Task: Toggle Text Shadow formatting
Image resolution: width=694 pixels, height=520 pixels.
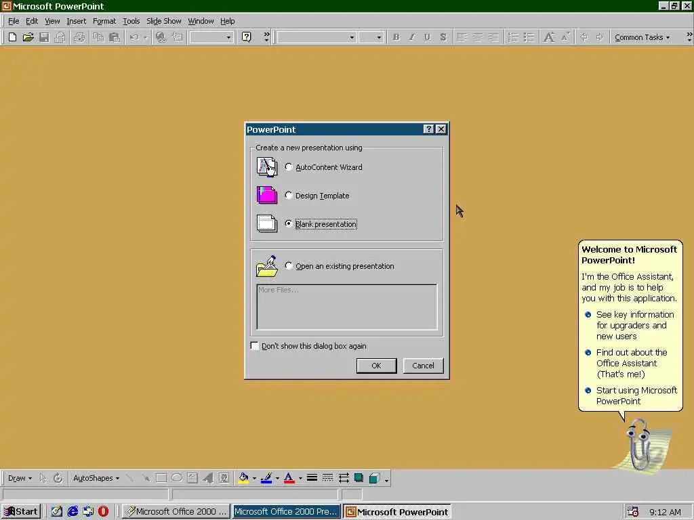Action: point(443,37)
